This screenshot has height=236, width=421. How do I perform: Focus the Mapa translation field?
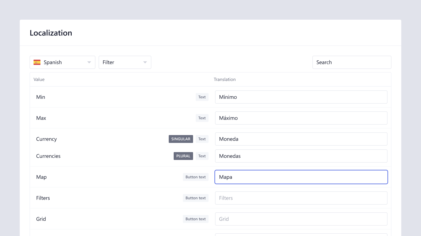tap(301, 177)
